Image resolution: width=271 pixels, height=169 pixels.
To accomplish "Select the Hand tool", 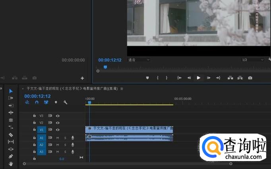I will (11, 163).
